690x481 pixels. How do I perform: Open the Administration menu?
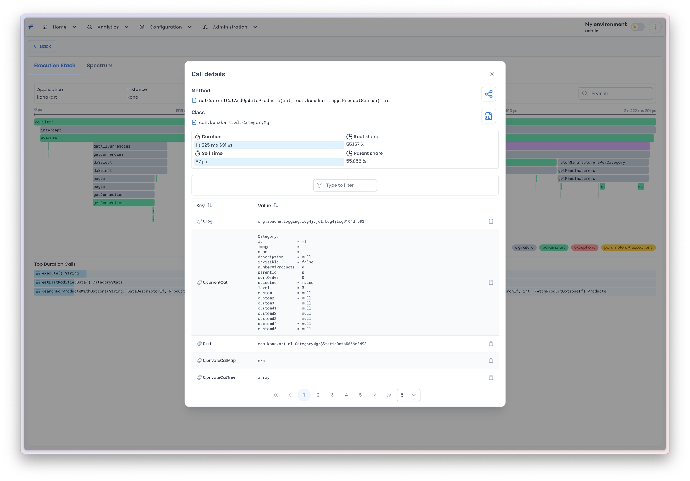click(x=230, y=27)
